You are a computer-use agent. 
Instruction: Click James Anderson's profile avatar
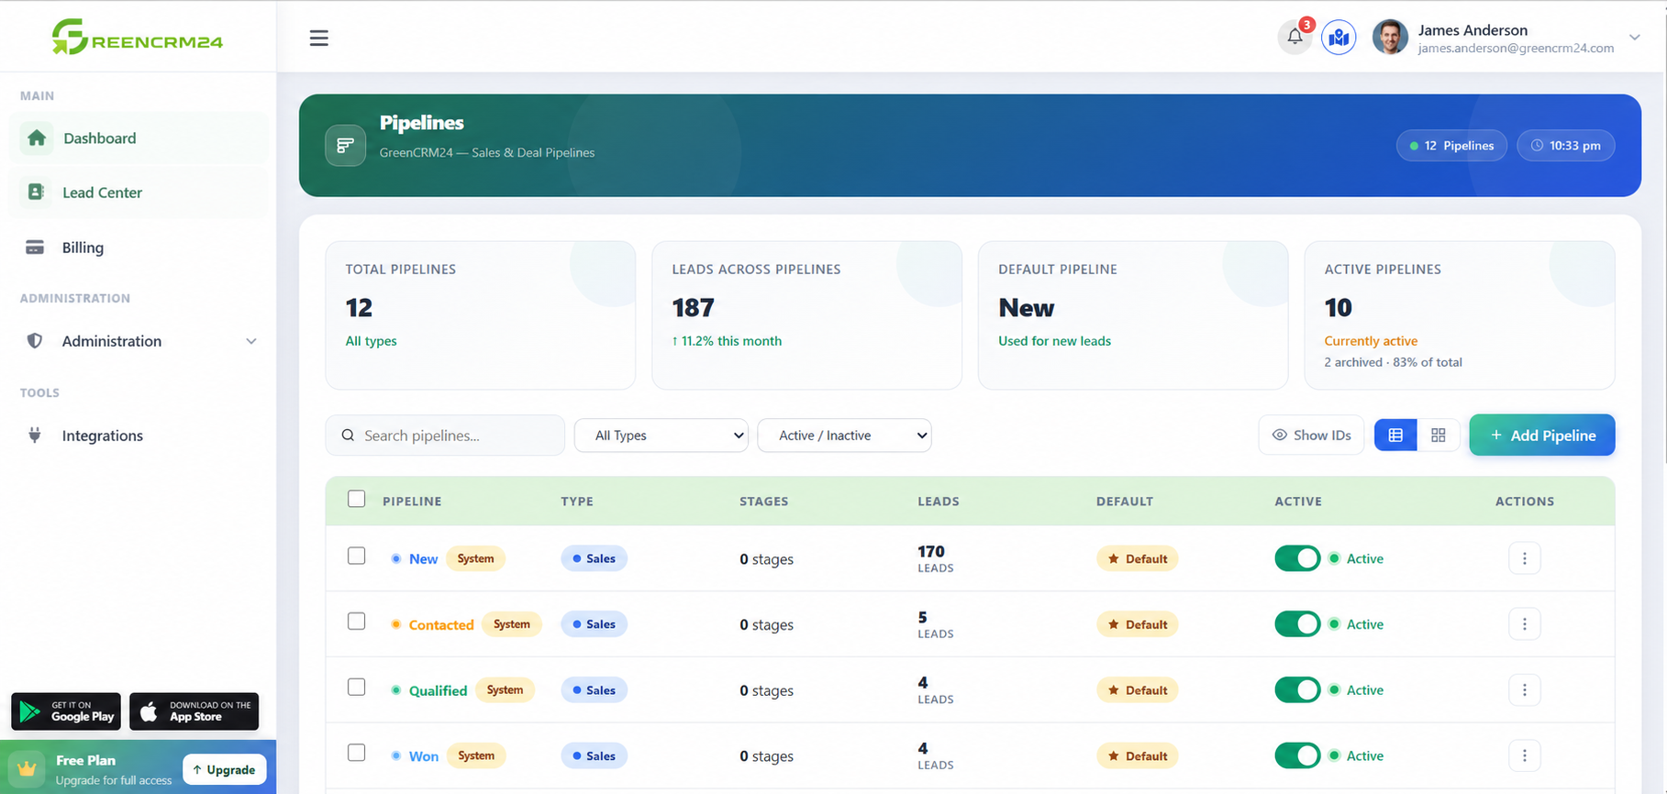1390,37
